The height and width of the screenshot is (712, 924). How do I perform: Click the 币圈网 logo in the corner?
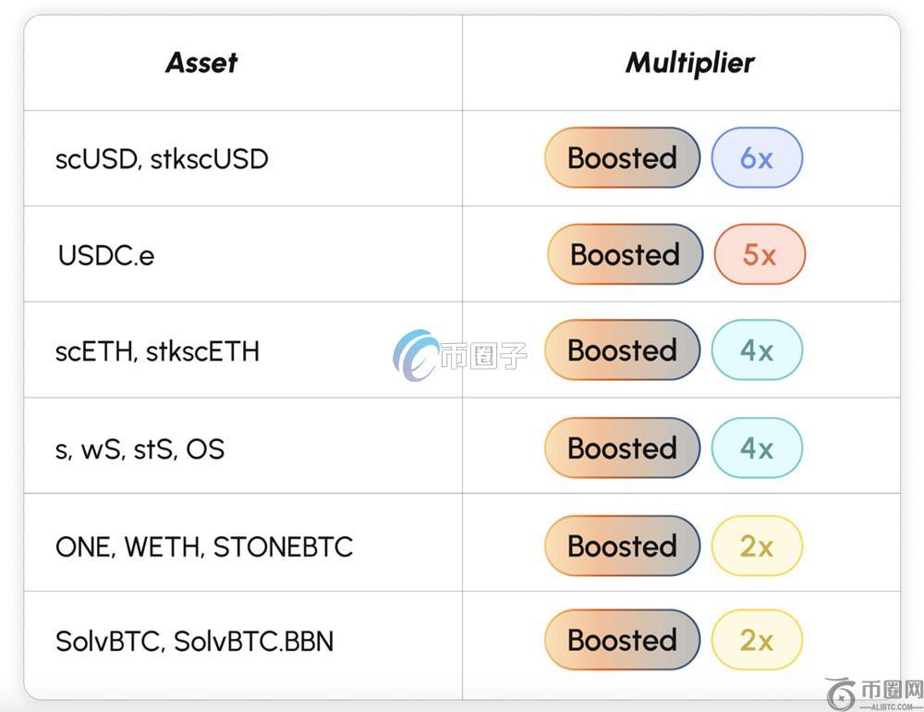coord(873,692)
